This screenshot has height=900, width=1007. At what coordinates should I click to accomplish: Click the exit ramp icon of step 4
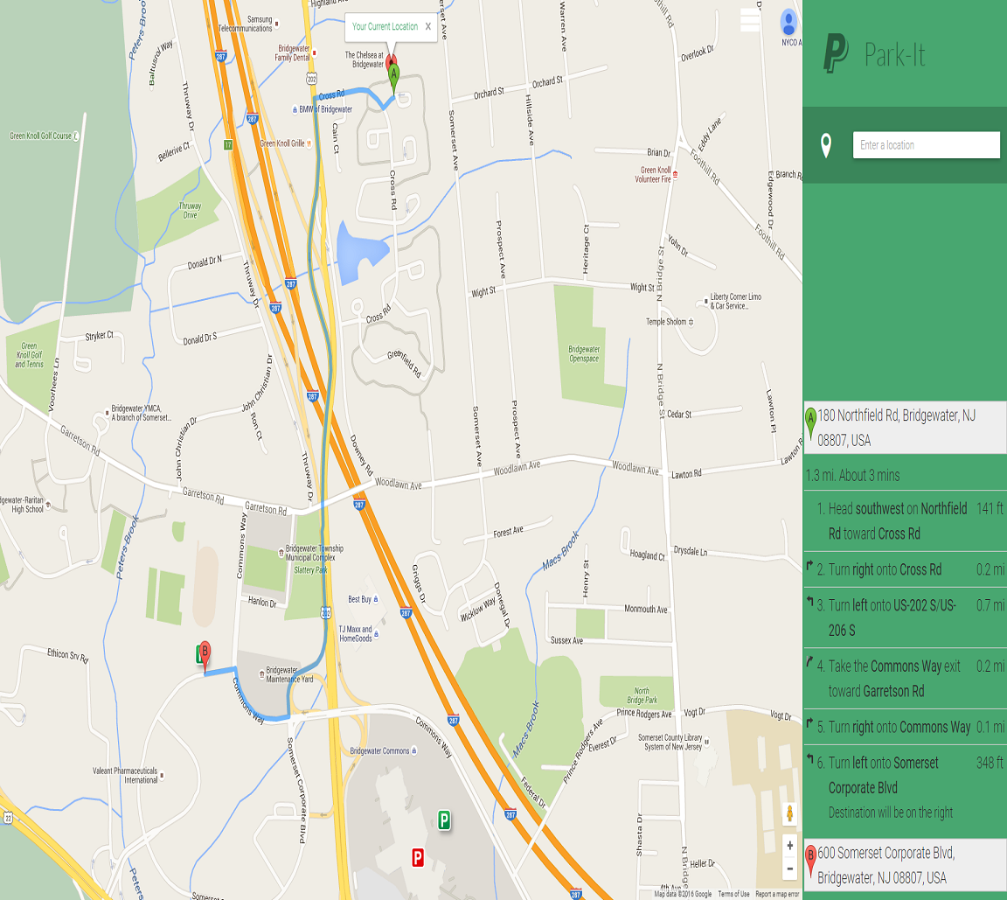coord(809,662)
